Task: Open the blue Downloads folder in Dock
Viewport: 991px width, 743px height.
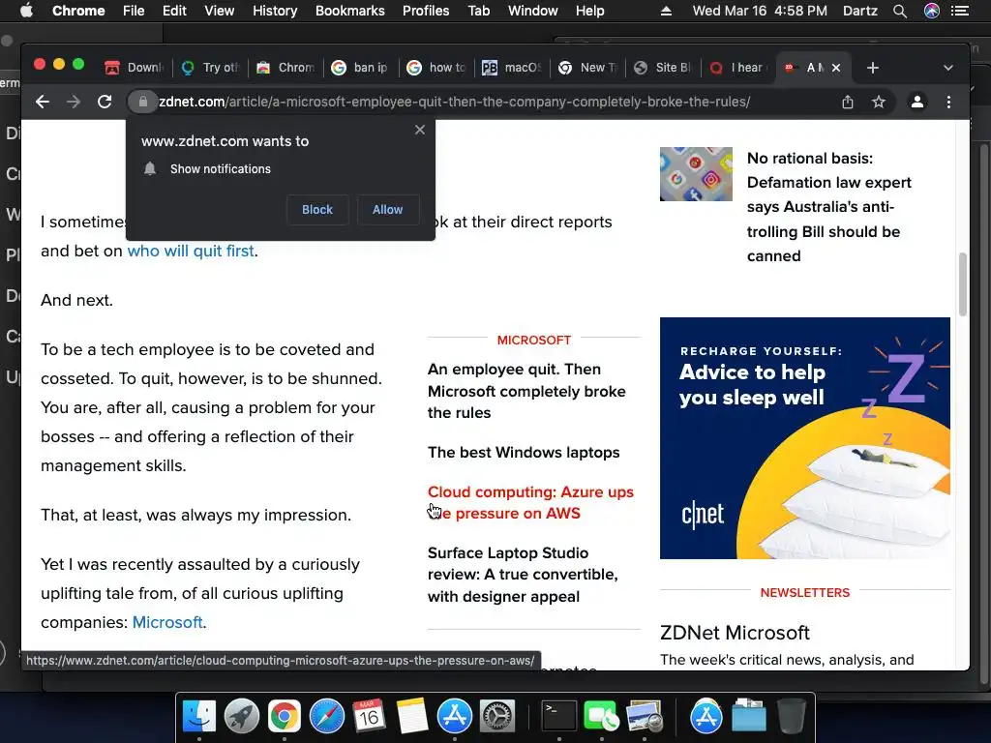Action: [749, 717]
